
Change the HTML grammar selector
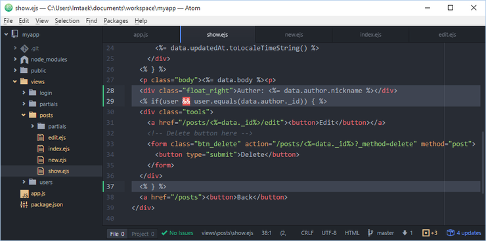coord(352,233)
